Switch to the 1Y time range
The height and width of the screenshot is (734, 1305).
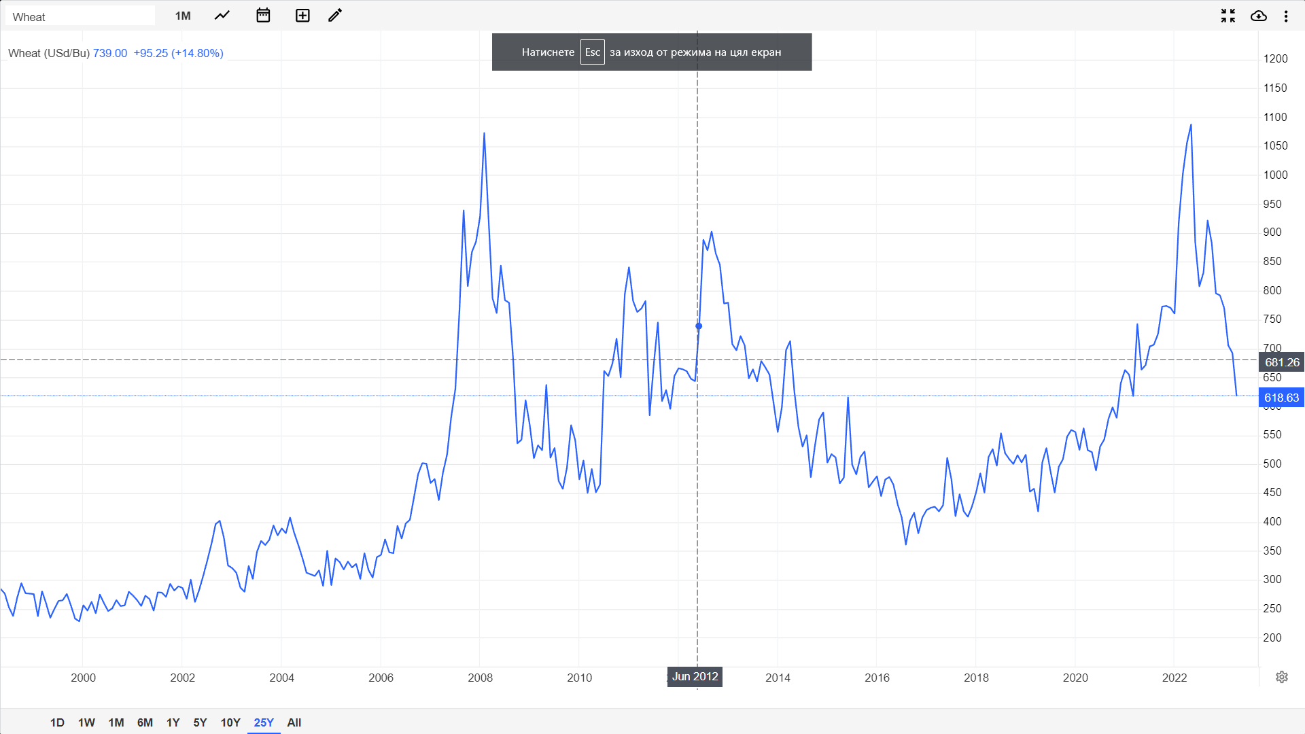[173, 722]
